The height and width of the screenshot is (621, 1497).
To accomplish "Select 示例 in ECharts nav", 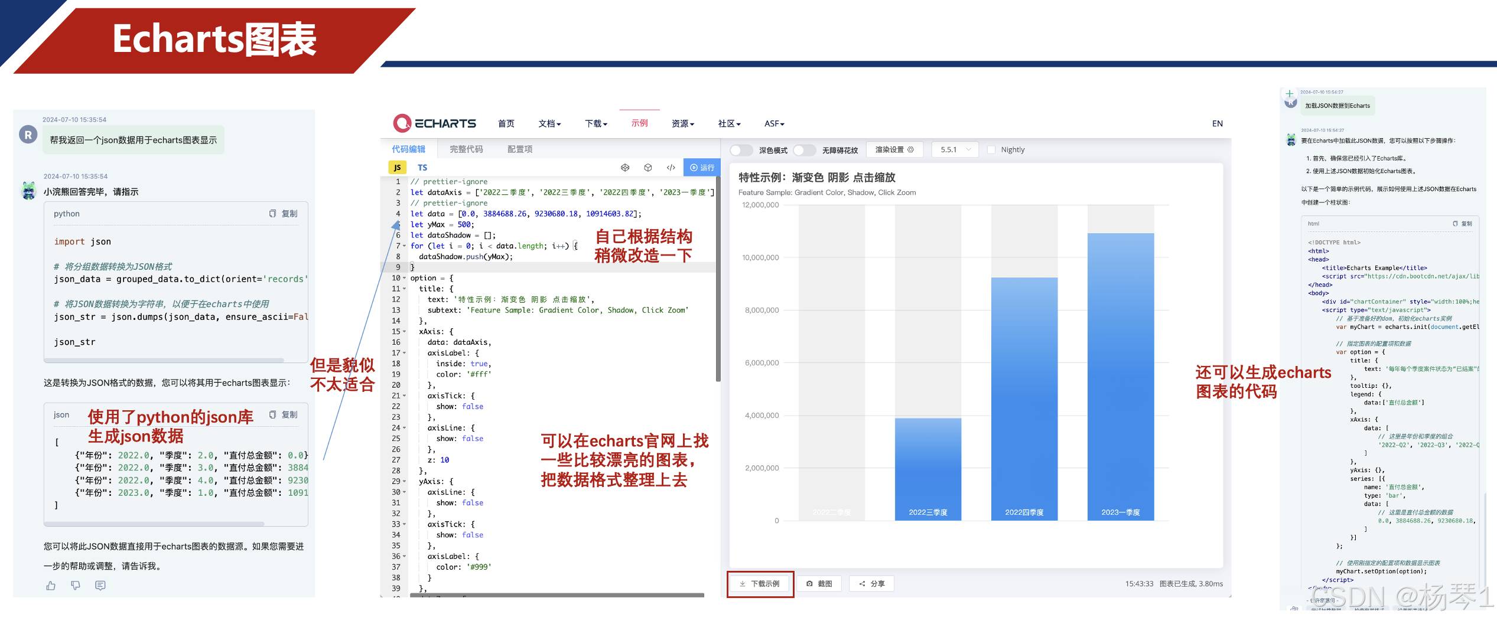I will point(640,123).
